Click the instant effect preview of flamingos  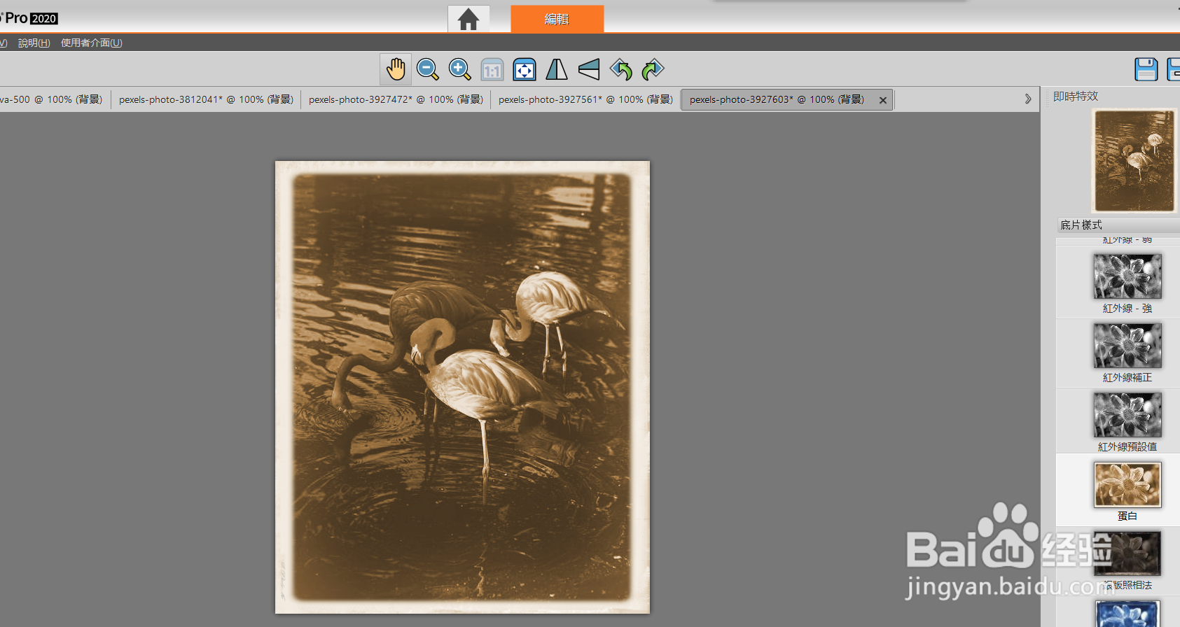(1134, 161)
